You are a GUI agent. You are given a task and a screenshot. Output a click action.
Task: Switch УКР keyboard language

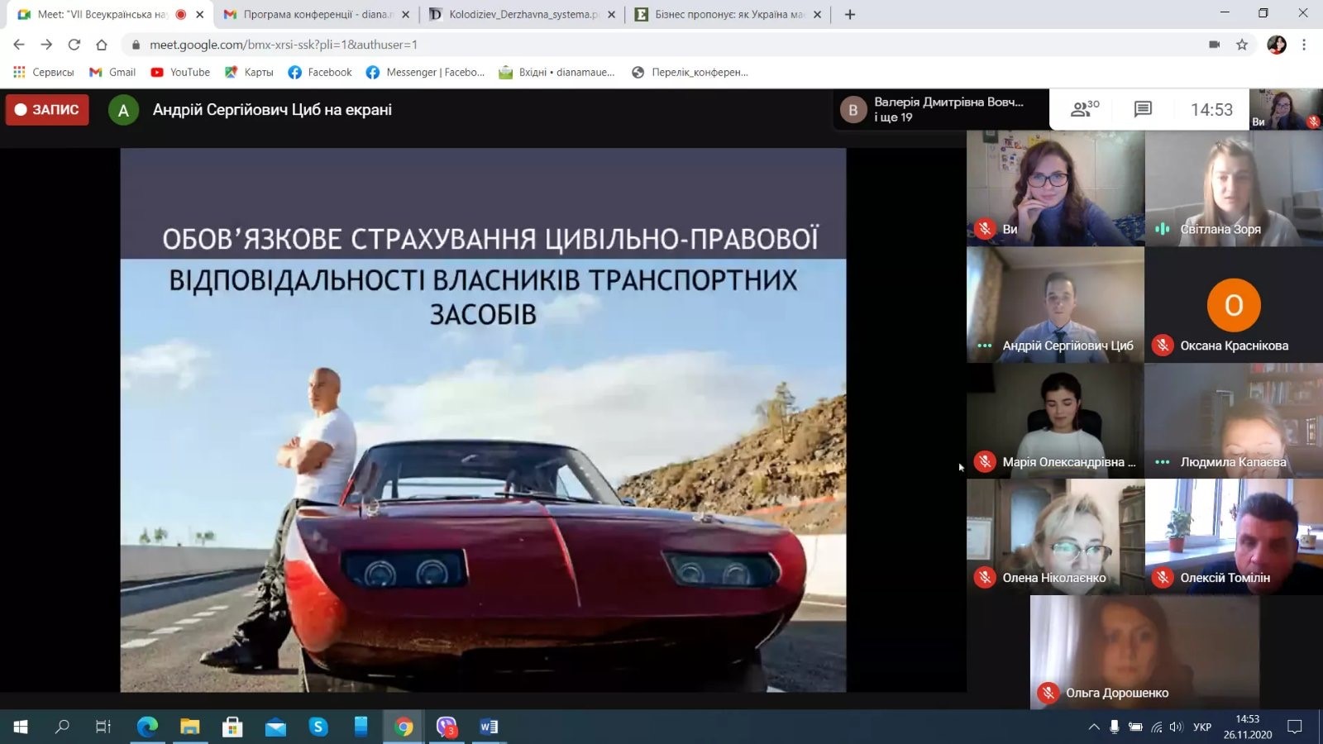[x=1202, y=727]
